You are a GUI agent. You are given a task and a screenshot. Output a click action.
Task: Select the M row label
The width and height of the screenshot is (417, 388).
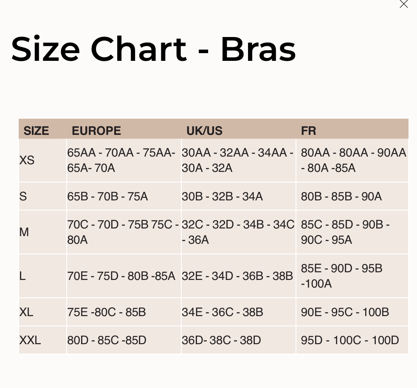click(24, 232)
